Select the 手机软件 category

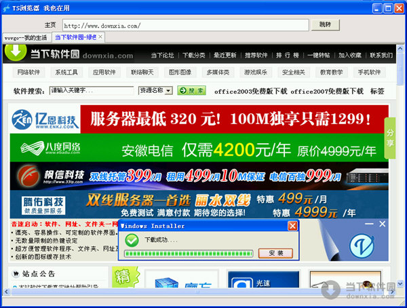click(370, 72)
